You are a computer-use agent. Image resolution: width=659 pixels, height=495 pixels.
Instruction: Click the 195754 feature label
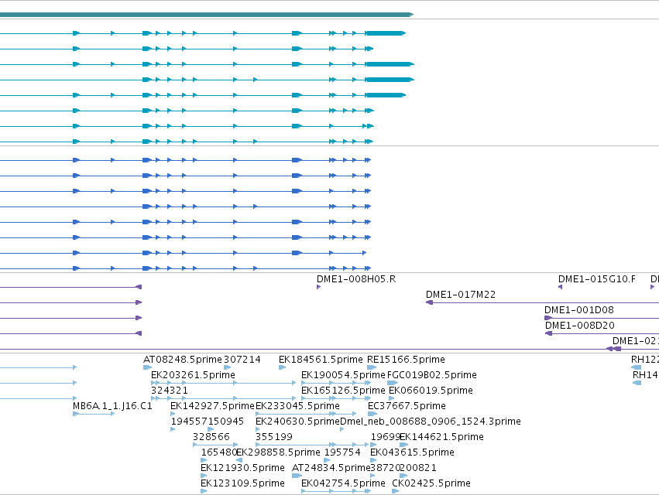342,452
